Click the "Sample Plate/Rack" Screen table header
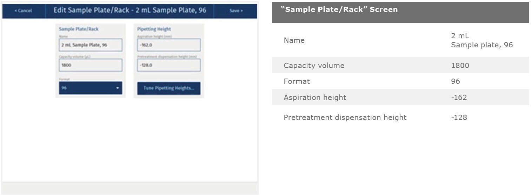Viewport: 531px width, 195px height. click(x=339, y=10)
